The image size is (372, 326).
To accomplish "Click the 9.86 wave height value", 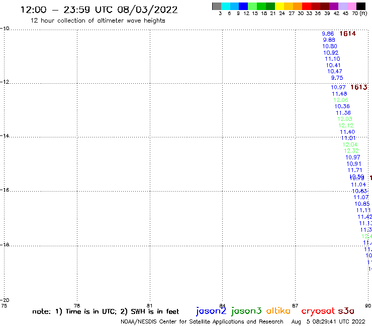I will [x=328, y=34].
